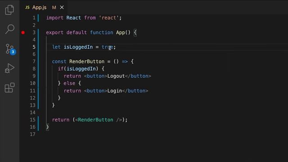
Task: Click 'isLoggedIn' inside the if condition
Action: coord(81,69)
